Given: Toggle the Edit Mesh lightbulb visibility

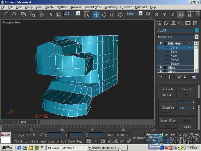Looking at the screenshot, I should coord(160,44).
